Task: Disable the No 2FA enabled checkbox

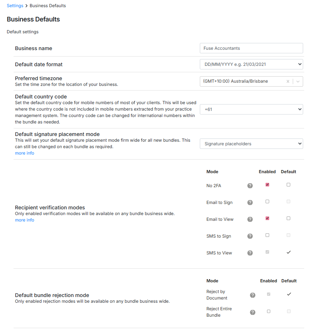Action: 267,185
